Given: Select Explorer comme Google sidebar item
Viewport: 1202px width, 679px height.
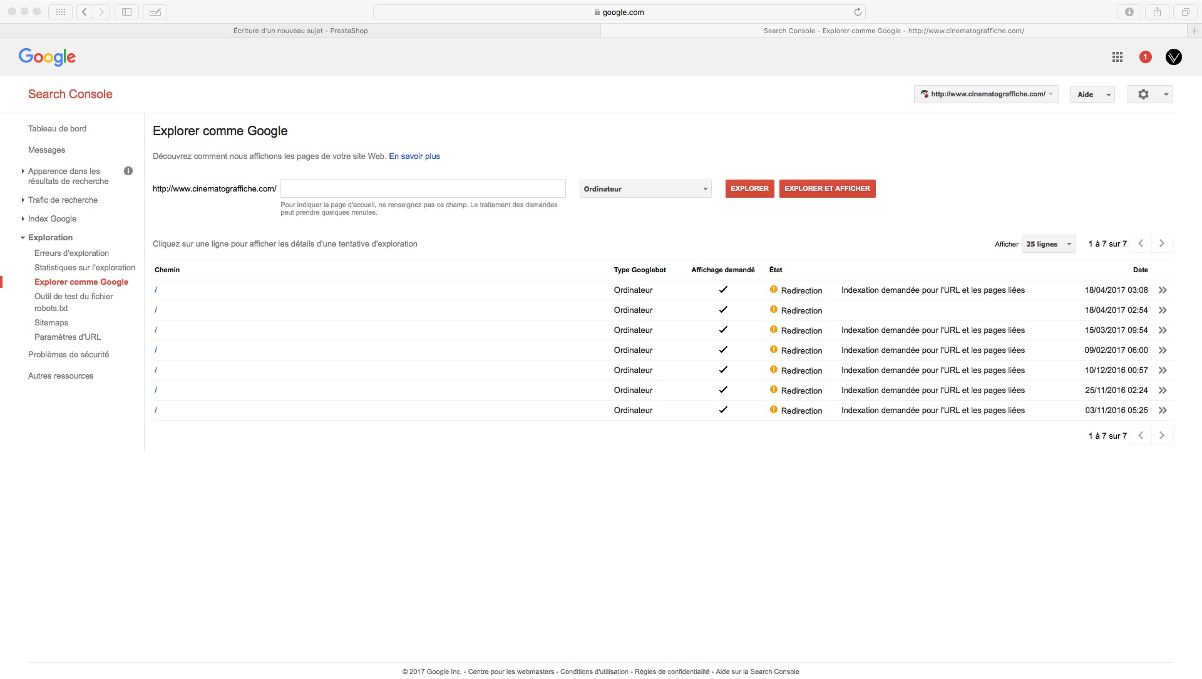Looking at the screenshot, I should pos(81,282).
